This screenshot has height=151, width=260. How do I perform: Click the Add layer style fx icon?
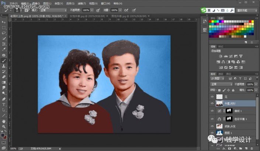[x=224, y=148]
